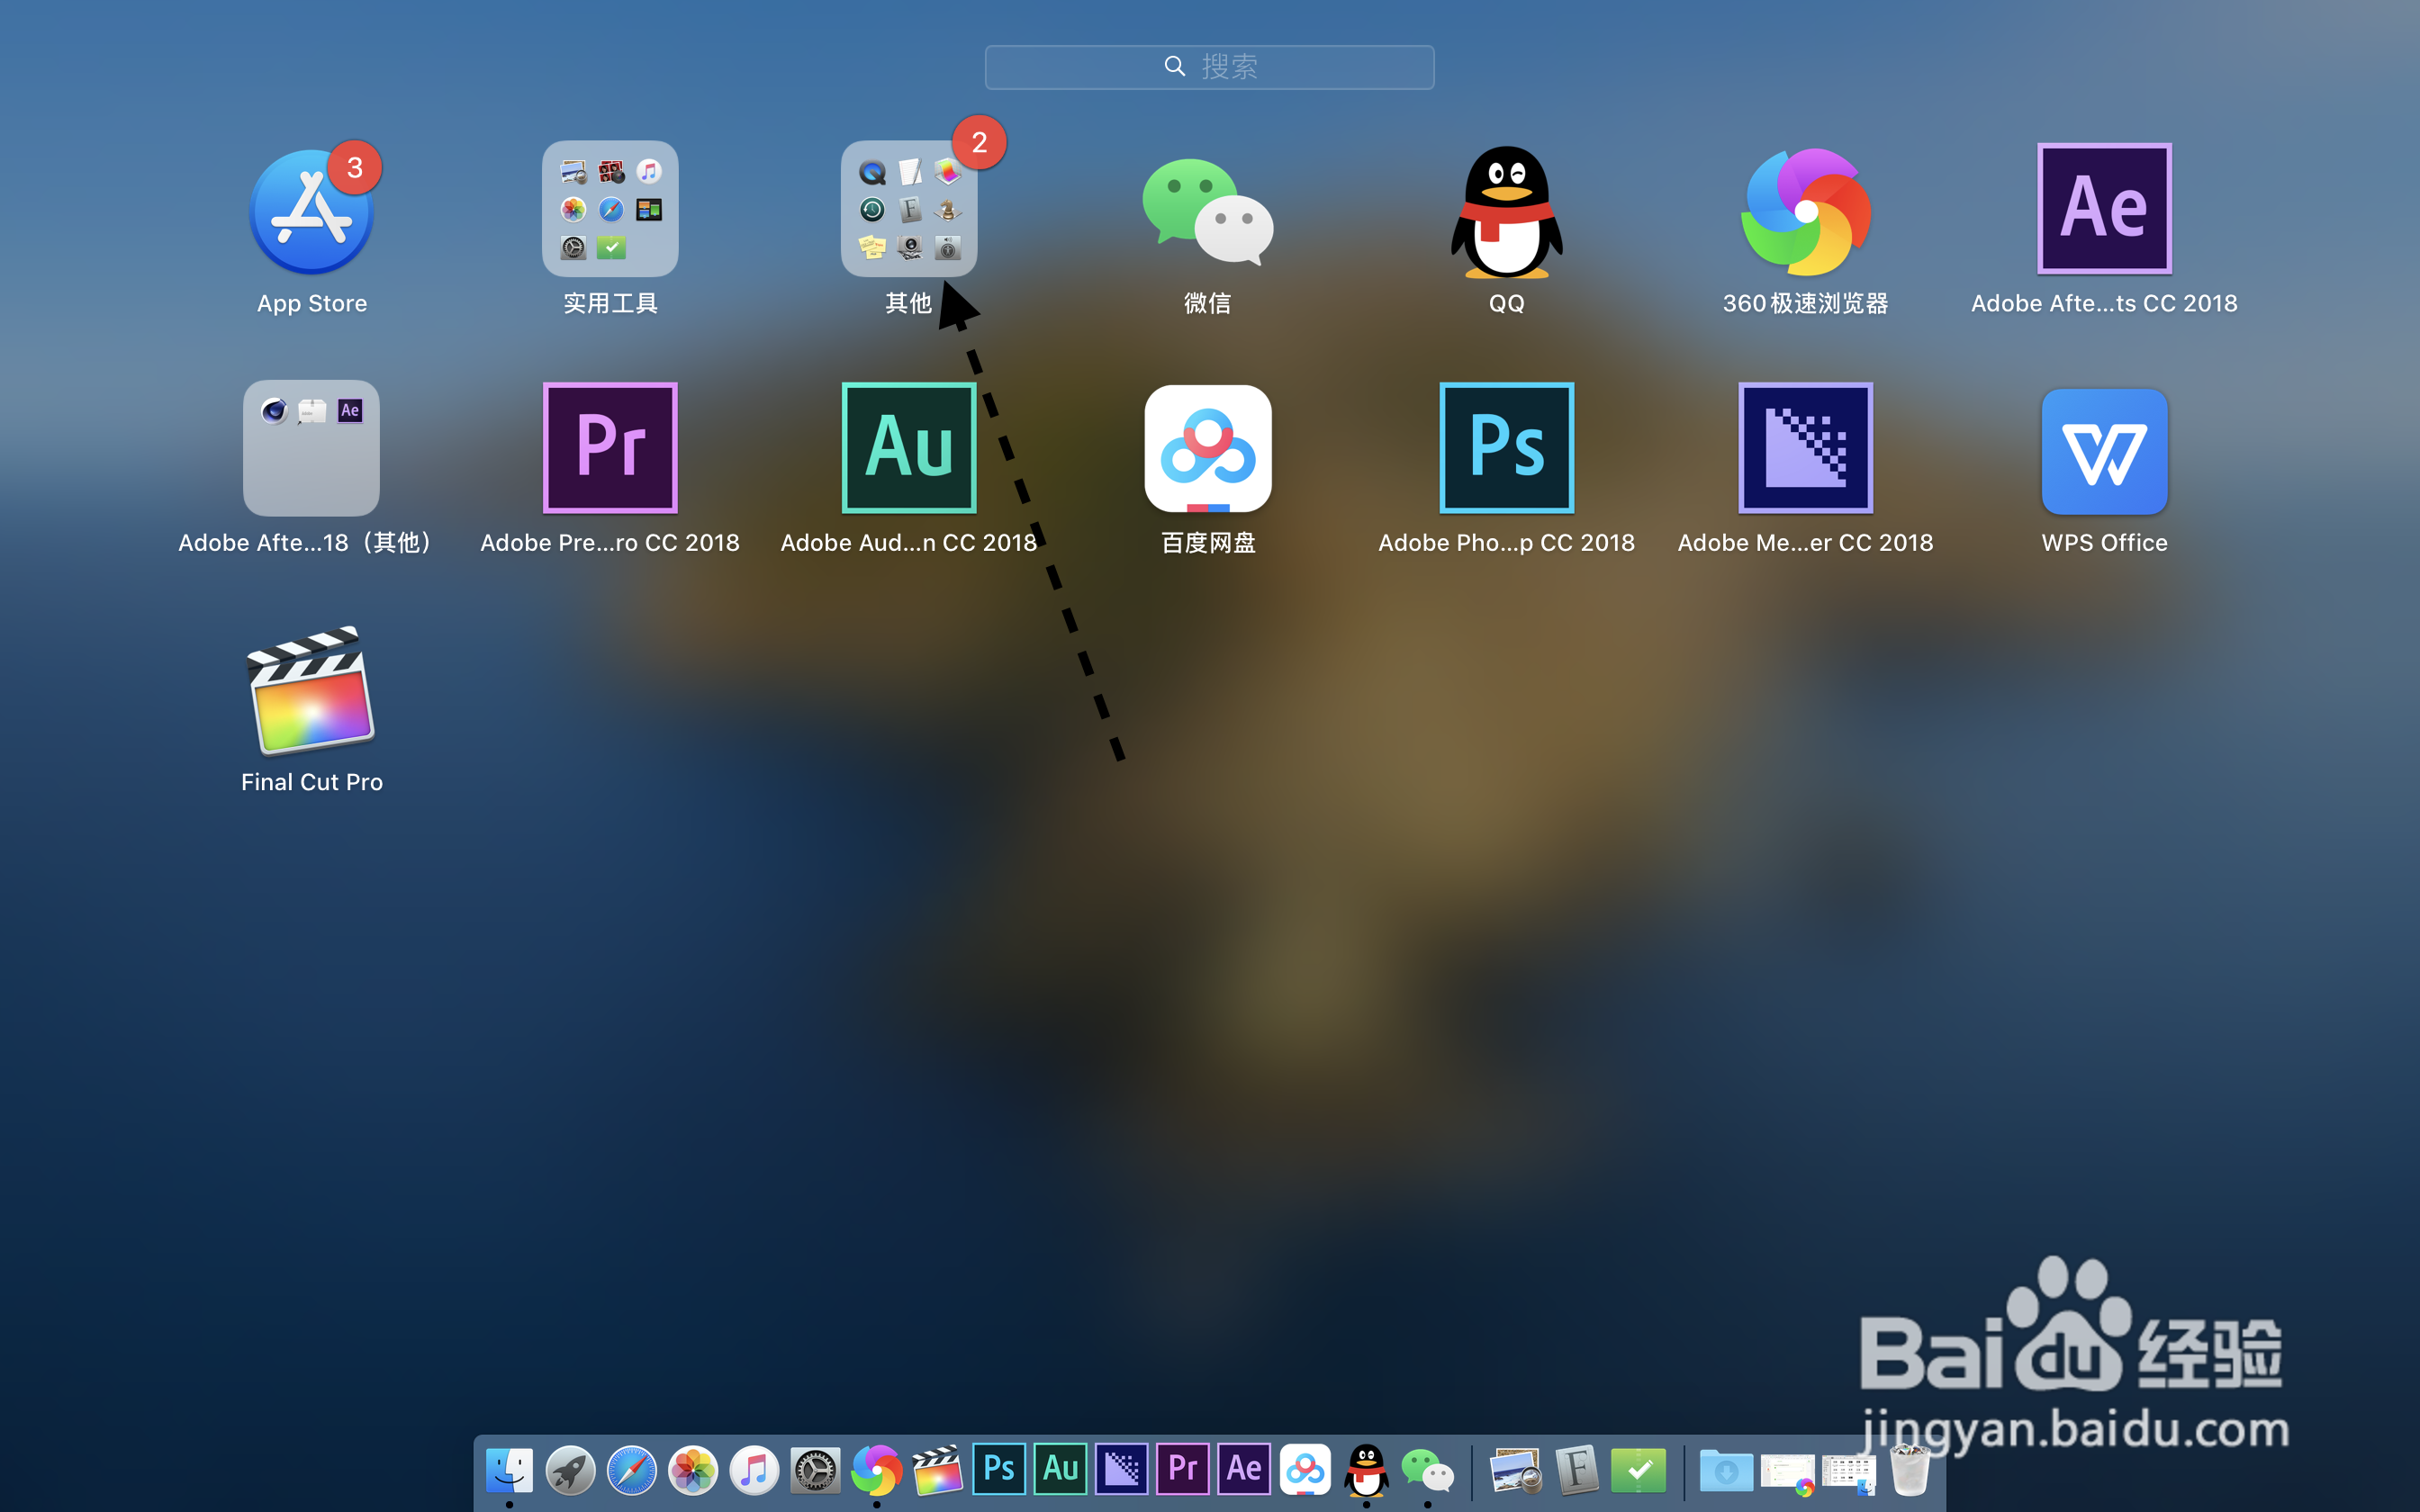Open the minimized Finder window in Dock
Screen dimensions: 2420x1512
coord(1848,1474)
